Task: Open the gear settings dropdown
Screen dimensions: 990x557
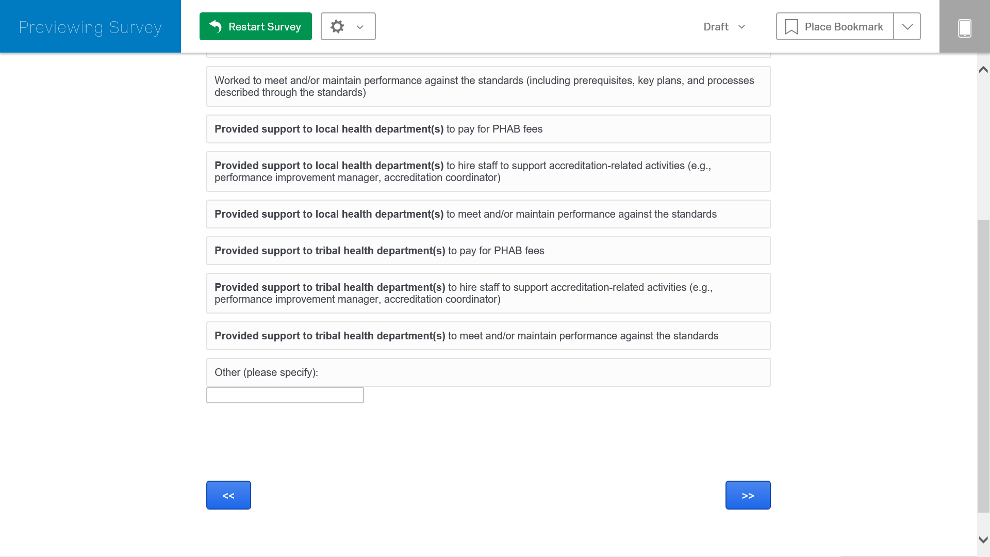Action: (348, 26)
